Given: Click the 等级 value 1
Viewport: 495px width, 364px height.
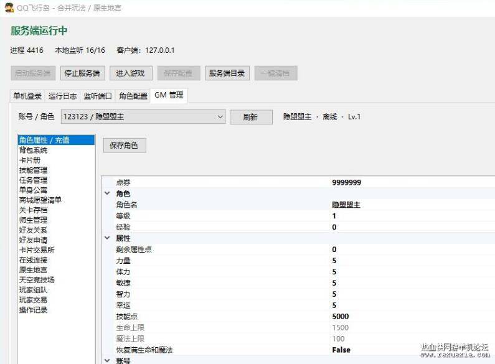Looking at the screenshot, I should click(334, 216).
